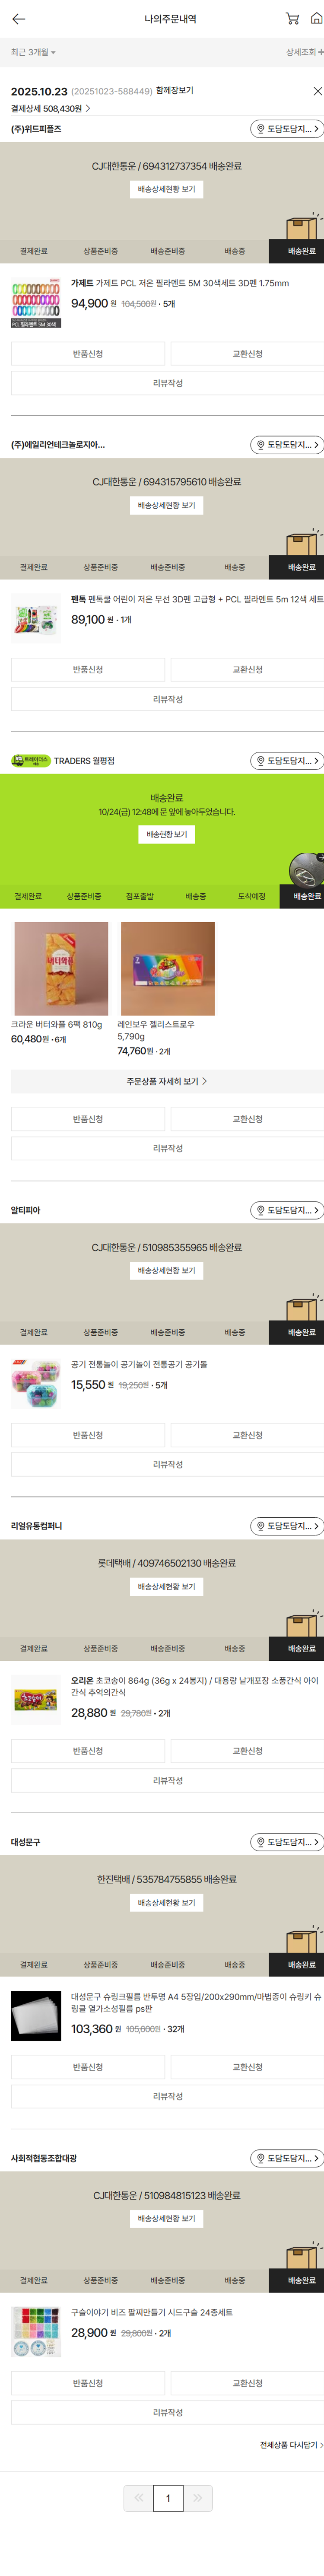Viewport: 324px width, 2576px height.
Task: Close the 2025.10.23 order card
Action: (317, 91)
